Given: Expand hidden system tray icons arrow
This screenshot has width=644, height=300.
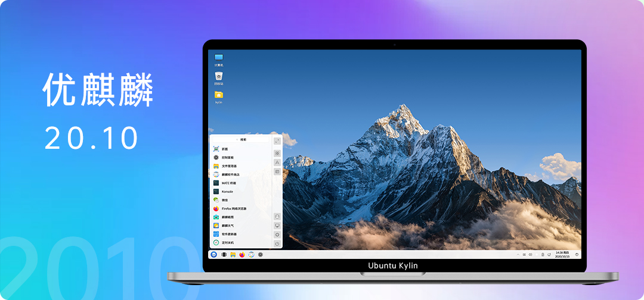Looking at the screenshot, I should coord(518,255).
